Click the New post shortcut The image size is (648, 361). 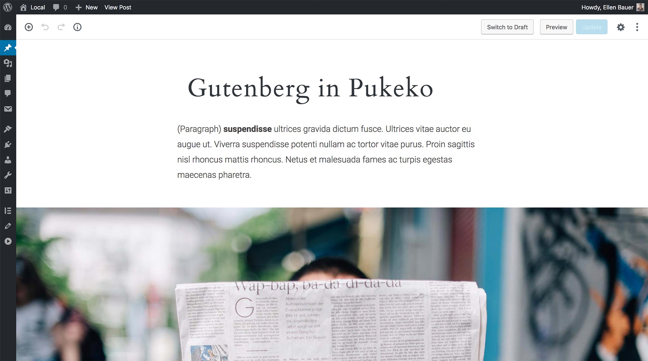tap(86, 7)
